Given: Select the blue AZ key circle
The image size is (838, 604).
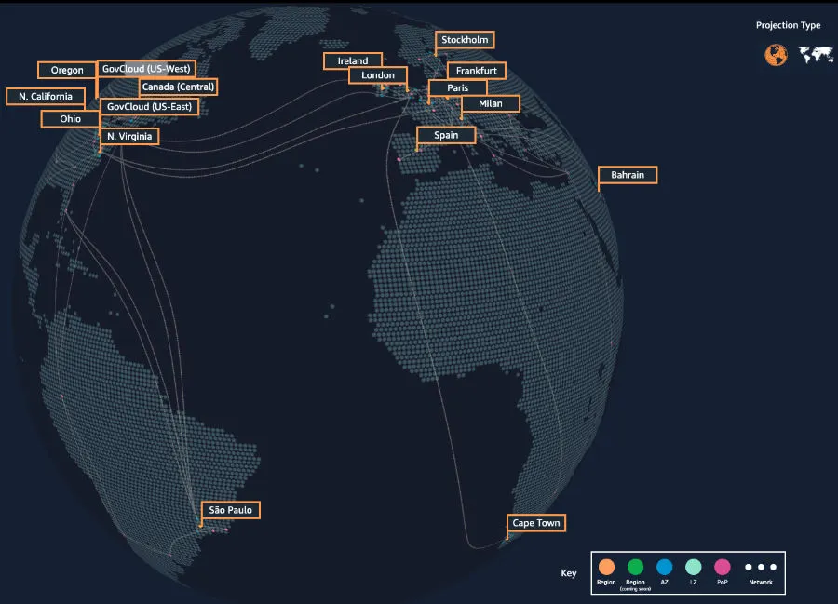Looking at the screenshot, I should (x=664, y=567).
